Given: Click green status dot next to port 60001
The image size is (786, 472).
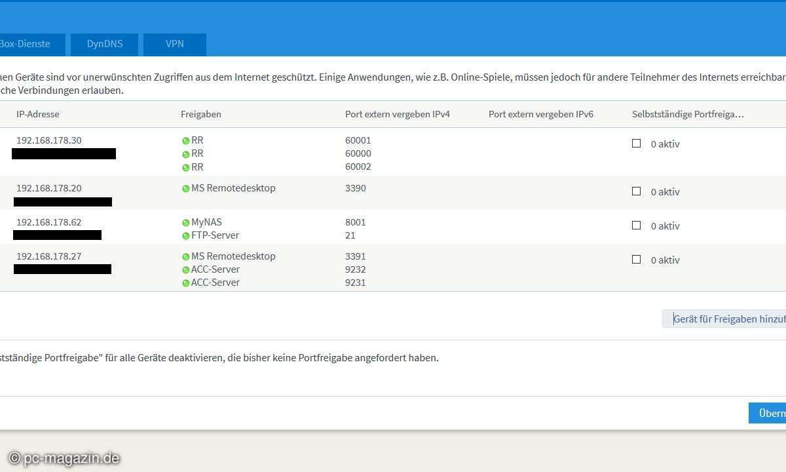Looking at the screenshot, I should (x=185, y=141).
